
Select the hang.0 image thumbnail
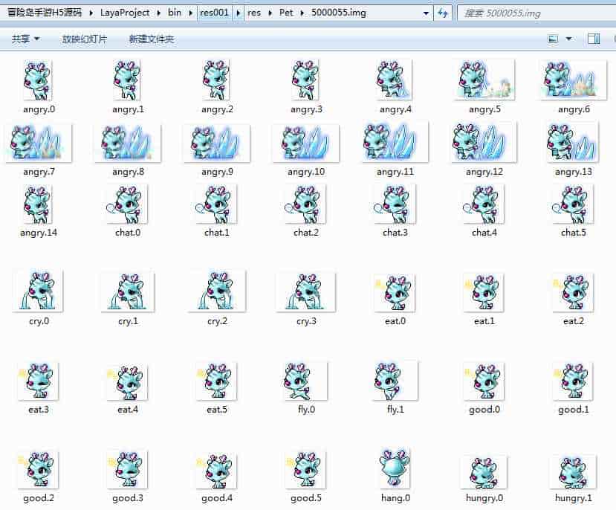point(394,469)
